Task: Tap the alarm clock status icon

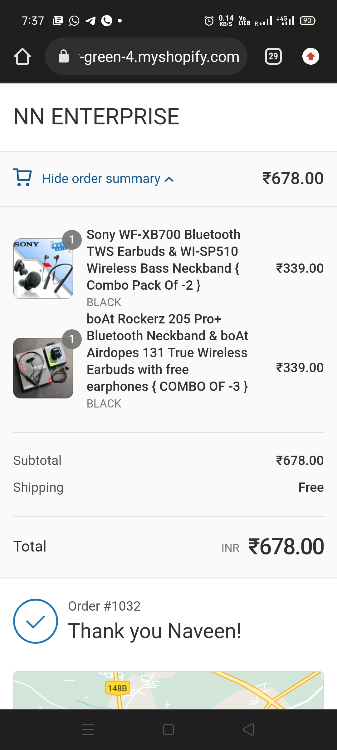Action: pos(209,21)
